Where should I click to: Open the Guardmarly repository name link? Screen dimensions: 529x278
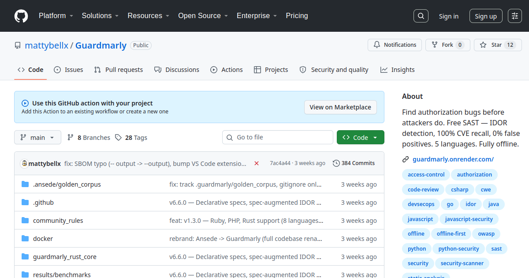tap(101, 45)
